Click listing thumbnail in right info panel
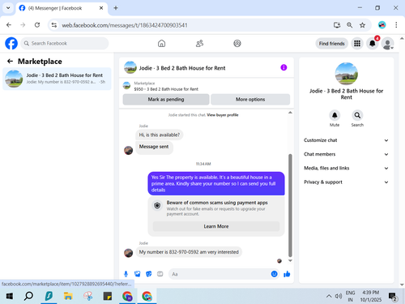 (x=346, y=74)
